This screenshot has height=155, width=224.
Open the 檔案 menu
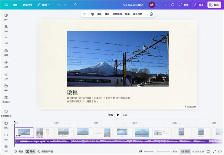tap(15, 5)
